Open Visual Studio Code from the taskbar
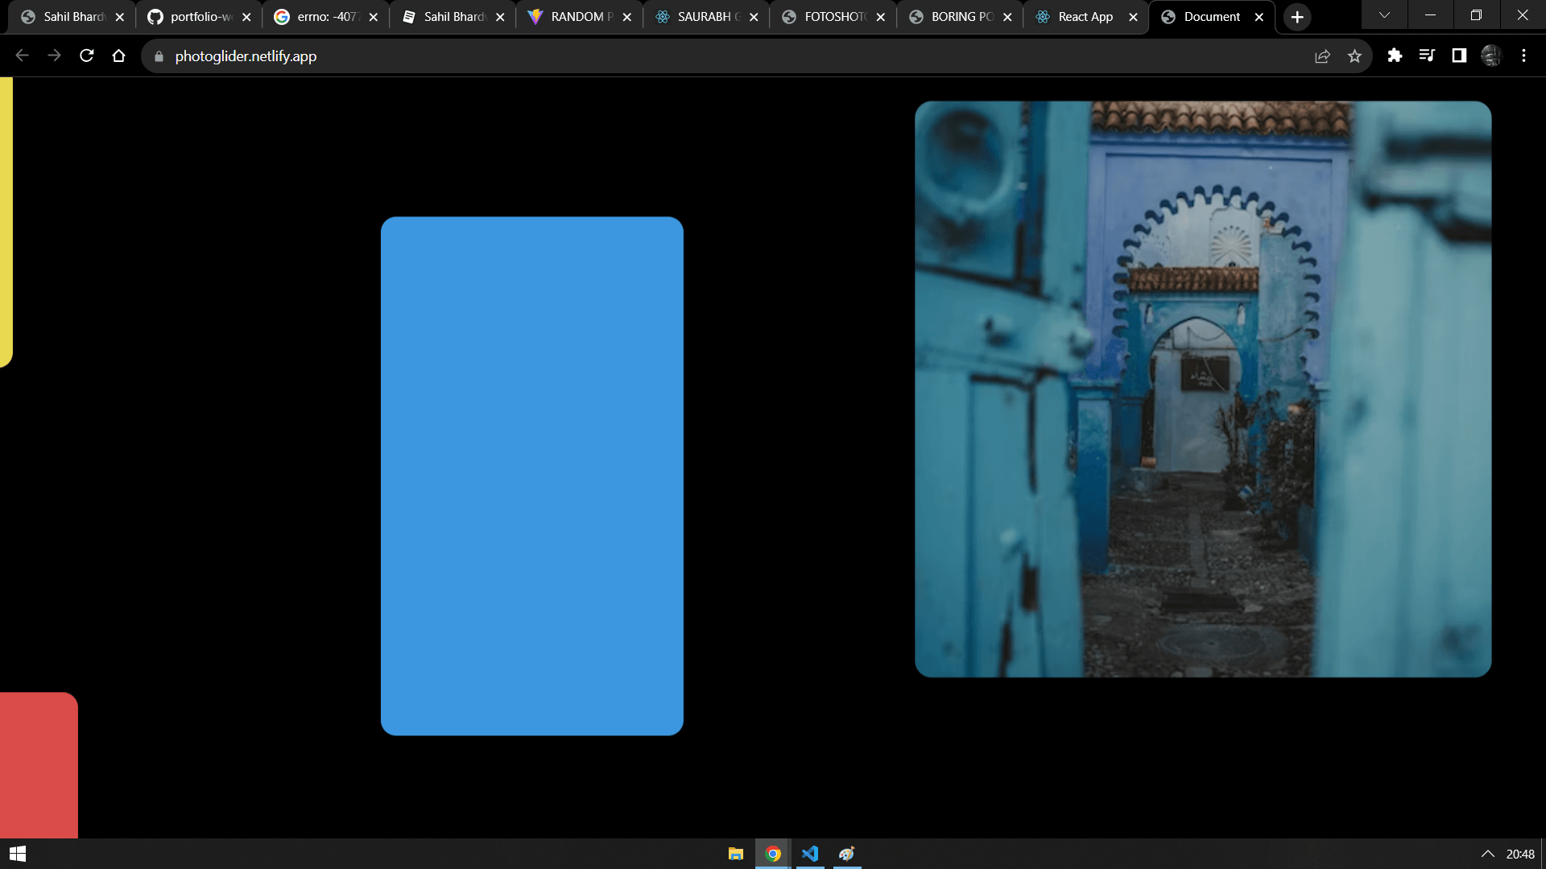Viewport: 1546px width, 869px height. [x=810, y=854]
